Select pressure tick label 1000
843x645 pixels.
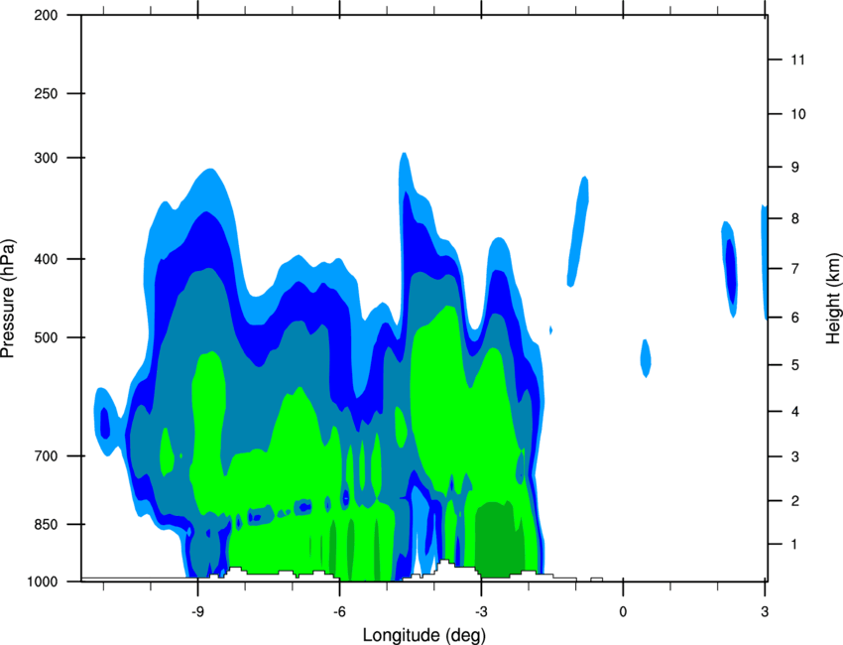[43, 581]
